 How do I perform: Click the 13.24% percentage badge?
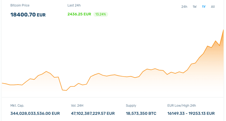pyautogui.click(x=101, y=14)
